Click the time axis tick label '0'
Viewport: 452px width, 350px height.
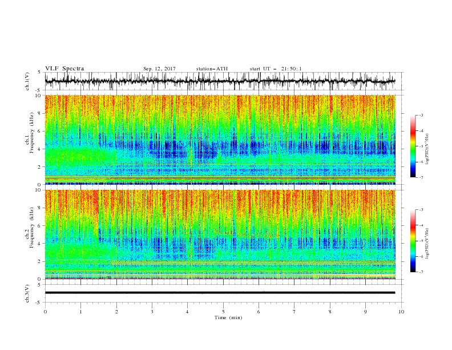[x=45, y=312]
